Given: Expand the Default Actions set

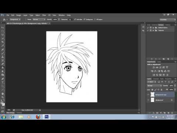Looking at the screenshot, I should coord(153,28).
